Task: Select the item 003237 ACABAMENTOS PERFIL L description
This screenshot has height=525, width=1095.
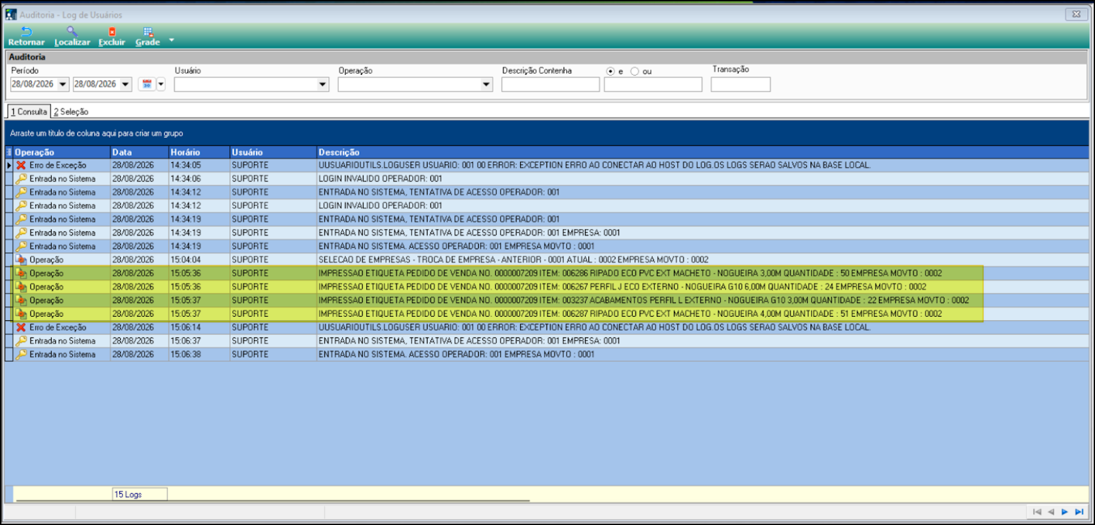Action: 643,300
